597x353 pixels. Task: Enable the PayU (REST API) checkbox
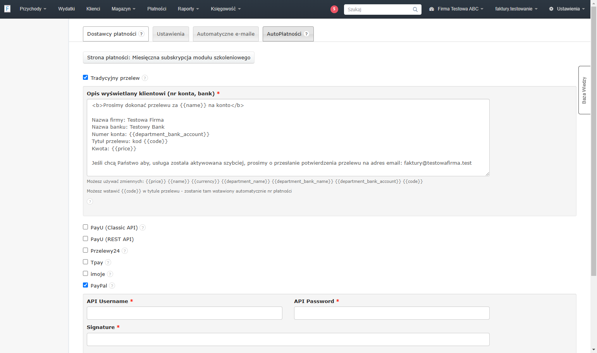click(x=85, y=239)
